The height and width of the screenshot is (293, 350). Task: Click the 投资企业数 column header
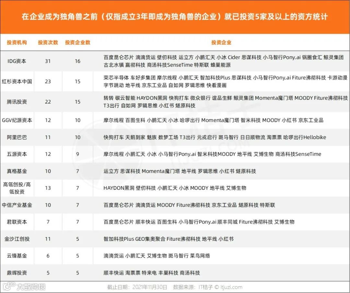tap(78, 43)
